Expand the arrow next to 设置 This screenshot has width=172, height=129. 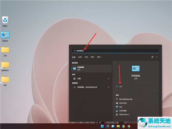(108, 79)
